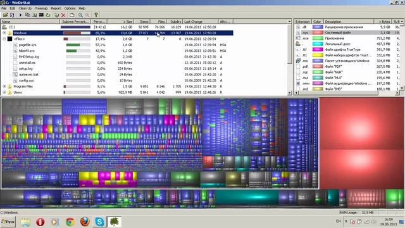Click the cyan local disk color swatch
This screenshot has height=228, width=405.
click(x=318, y=44)
